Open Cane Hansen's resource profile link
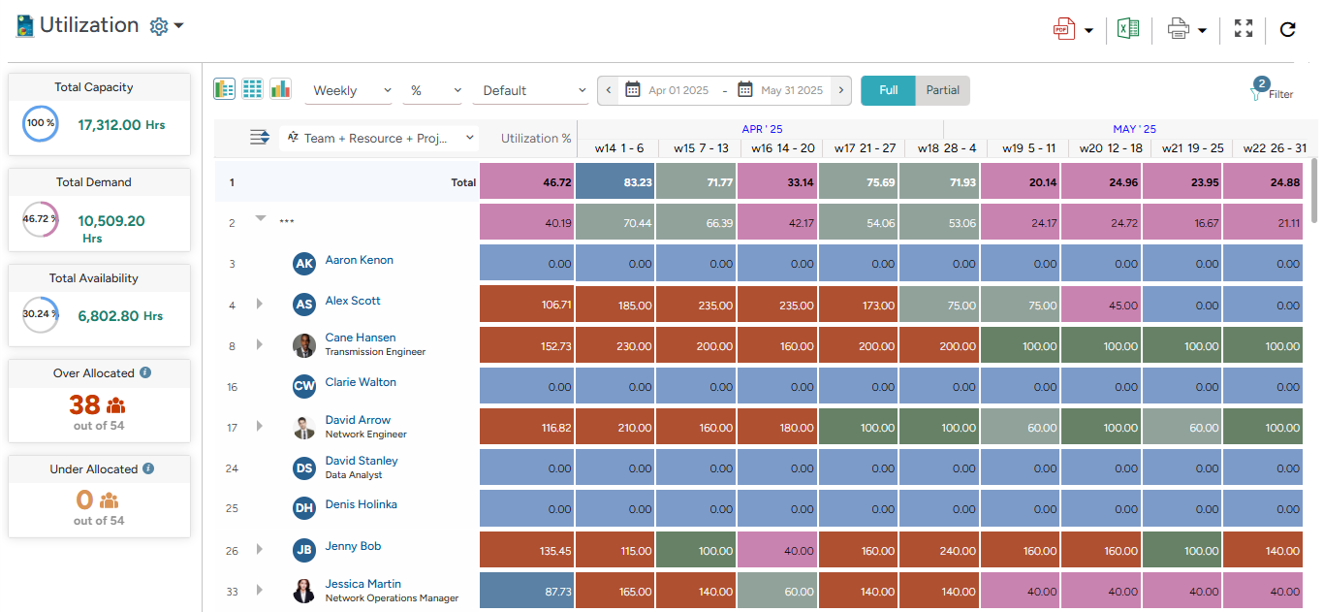Screen dimensions: 1323x612 [360, 338]
